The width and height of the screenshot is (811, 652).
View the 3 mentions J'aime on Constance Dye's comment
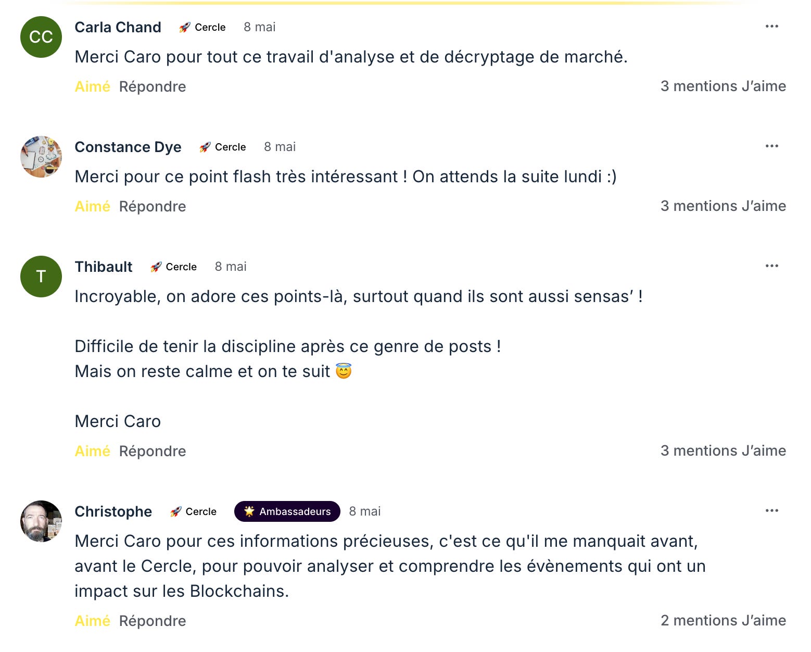point(723,206)
